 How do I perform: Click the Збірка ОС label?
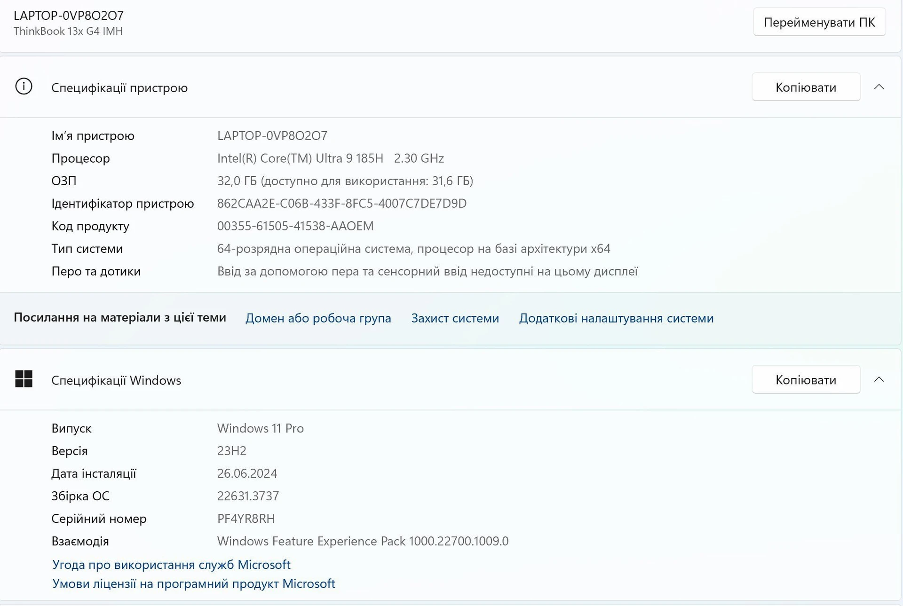[80, 496]
